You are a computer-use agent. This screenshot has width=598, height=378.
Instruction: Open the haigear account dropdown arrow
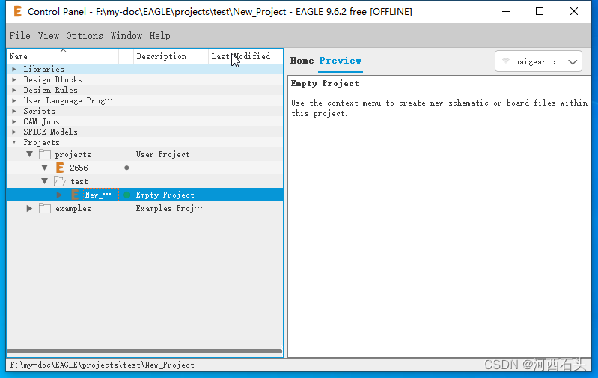click(x=573, y=61)
